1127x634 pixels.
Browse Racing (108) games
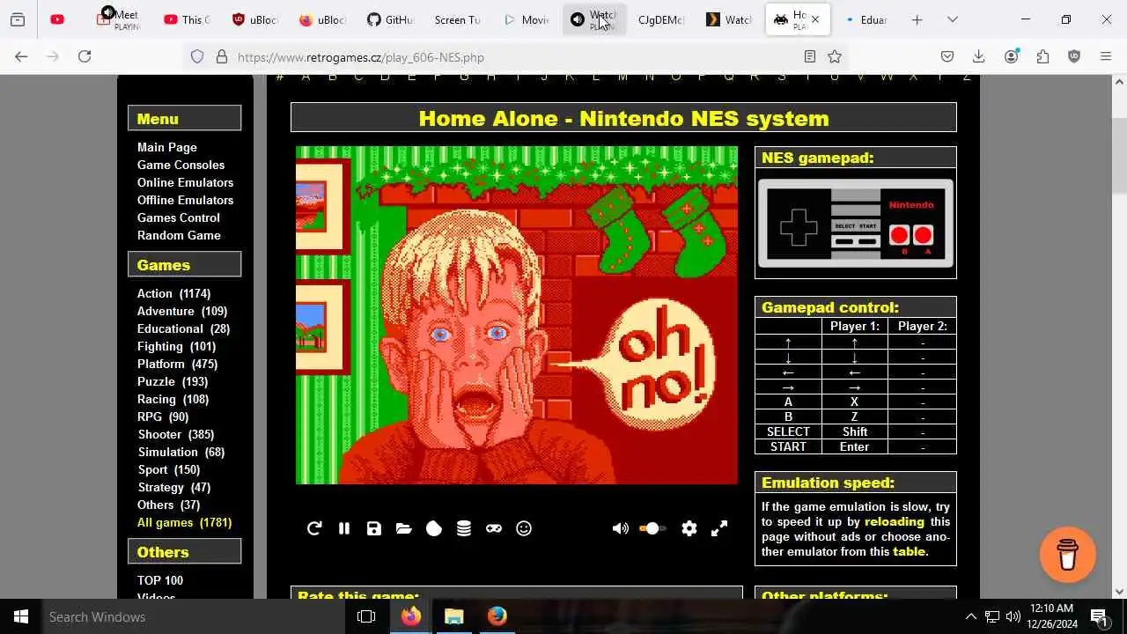click(173, 399)
